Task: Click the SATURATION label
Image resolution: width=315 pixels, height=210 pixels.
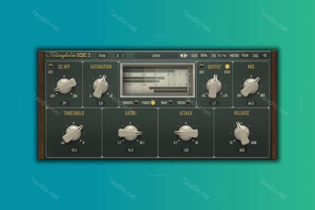Action: tap(101, 67)
